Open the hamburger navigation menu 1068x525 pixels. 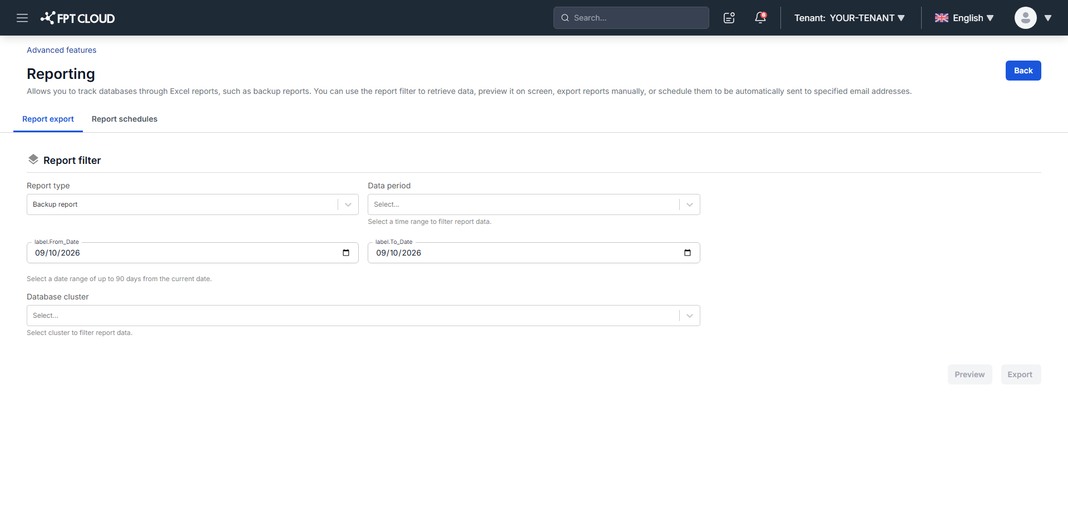click(22, 18)
